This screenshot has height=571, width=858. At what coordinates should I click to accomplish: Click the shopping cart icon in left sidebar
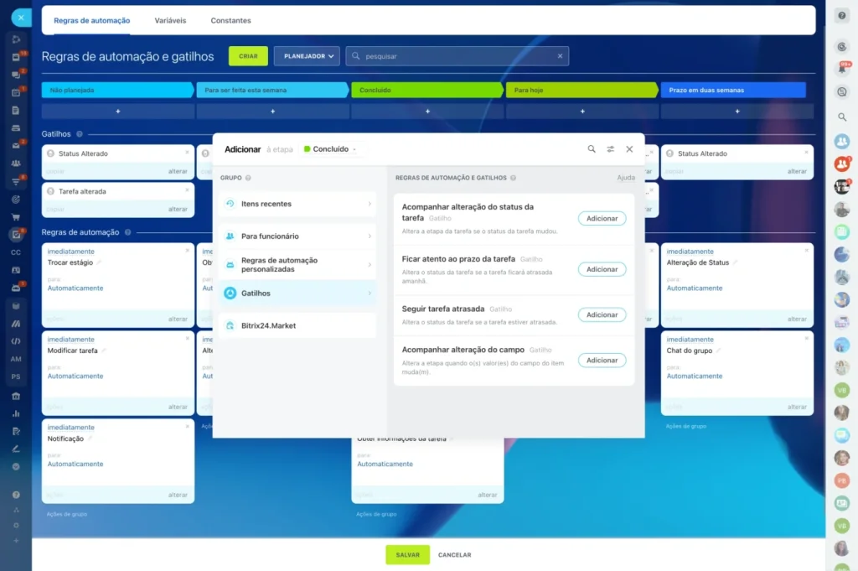click(x=16, y=216)
